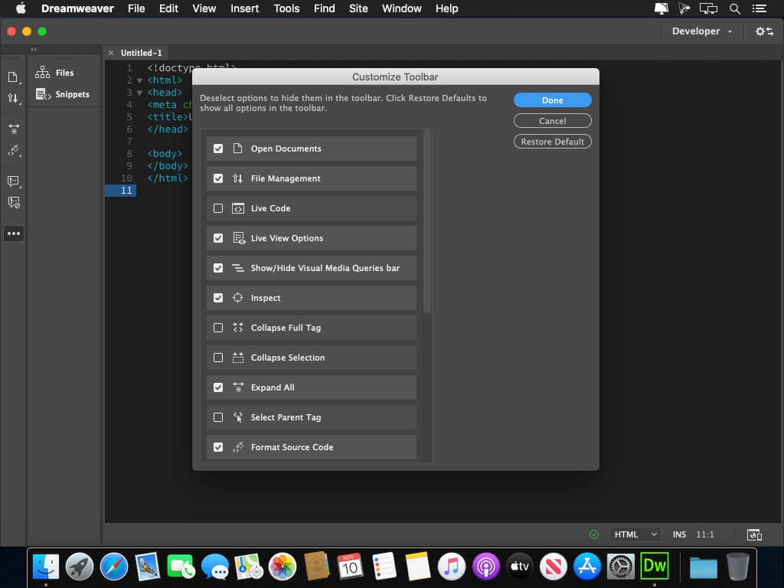784x588 pixels.
Task: Click the Done button
Action: [x=552, y=100]
